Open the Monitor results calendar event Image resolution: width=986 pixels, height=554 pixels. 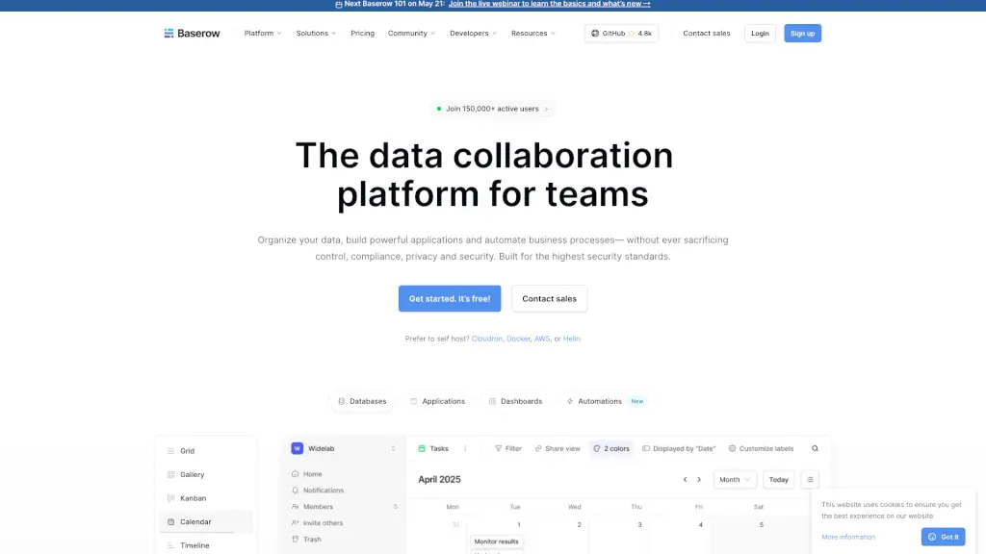coord(496,541)
